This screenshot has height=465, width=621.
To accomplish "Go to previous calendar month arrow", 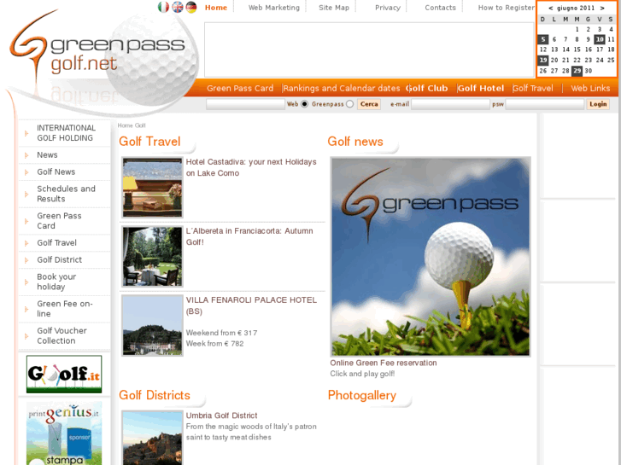I will tap(550, 8).
